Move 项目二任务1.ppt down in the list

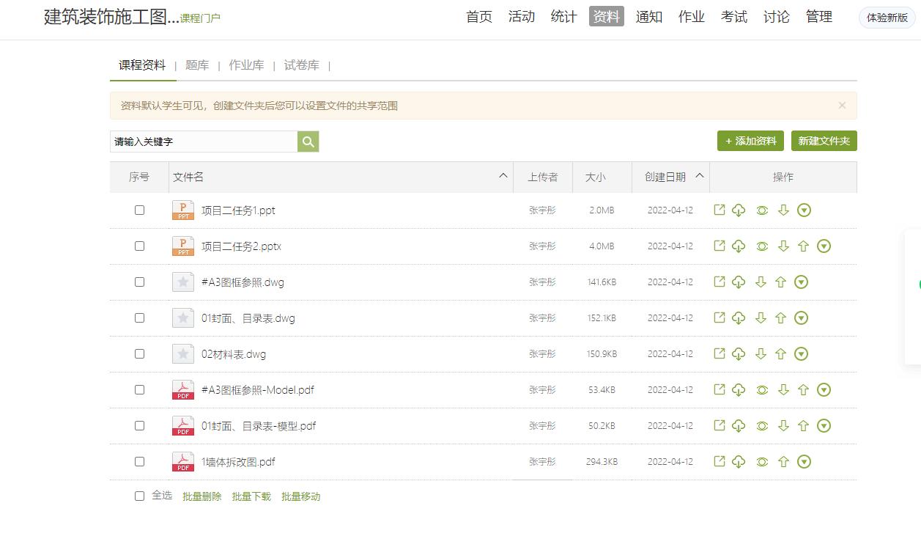coord(783,210)
